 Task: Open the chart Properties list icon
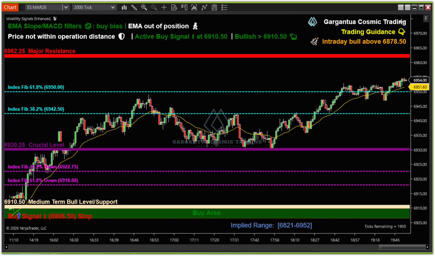tap(224, 7)
